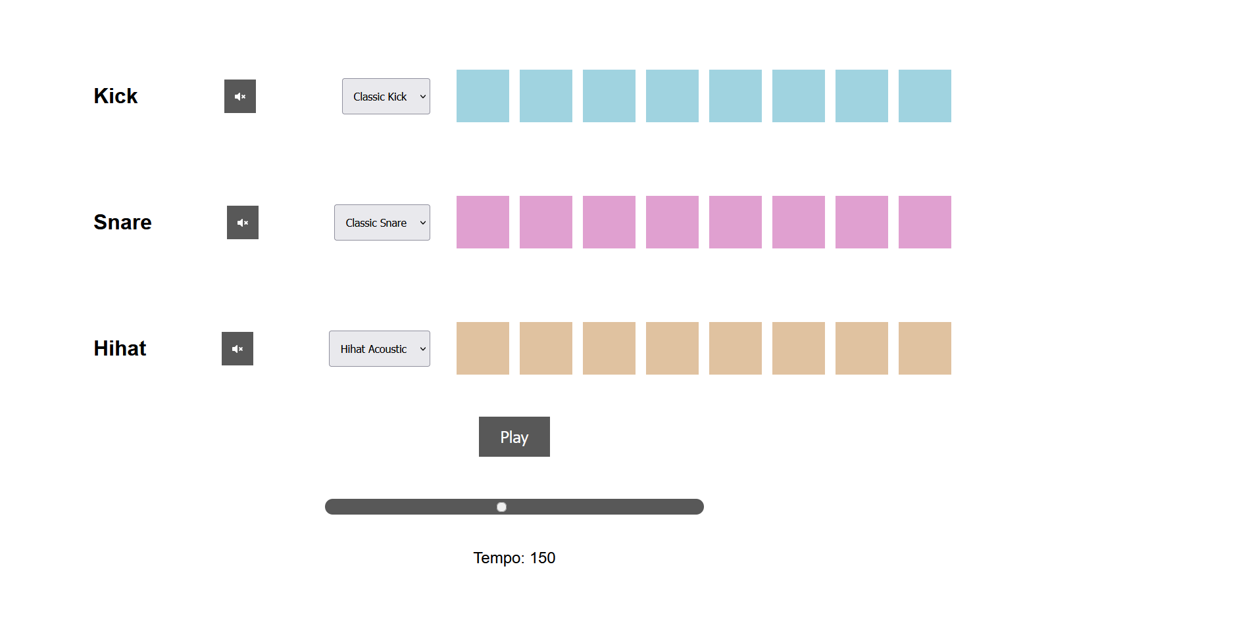The image size is (1248, 625).
Task: Open the Classic Snare sound dropdown
Action: (382, 222)
